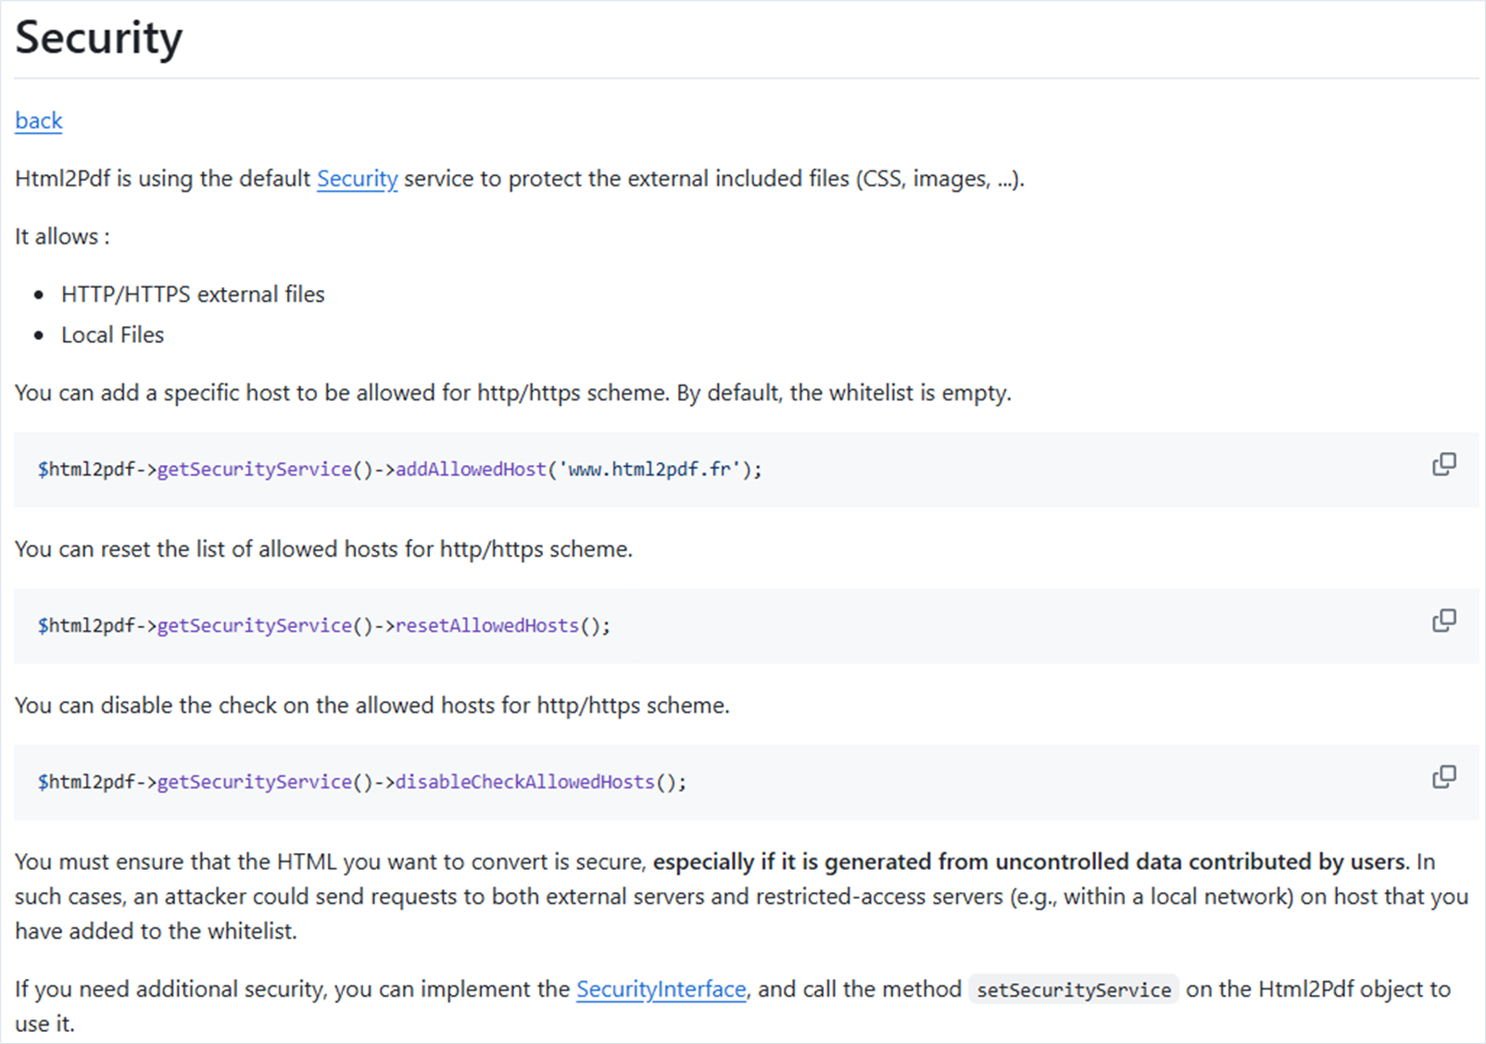Click the "back" link
1486x1044 pixels.
(39, 121)
